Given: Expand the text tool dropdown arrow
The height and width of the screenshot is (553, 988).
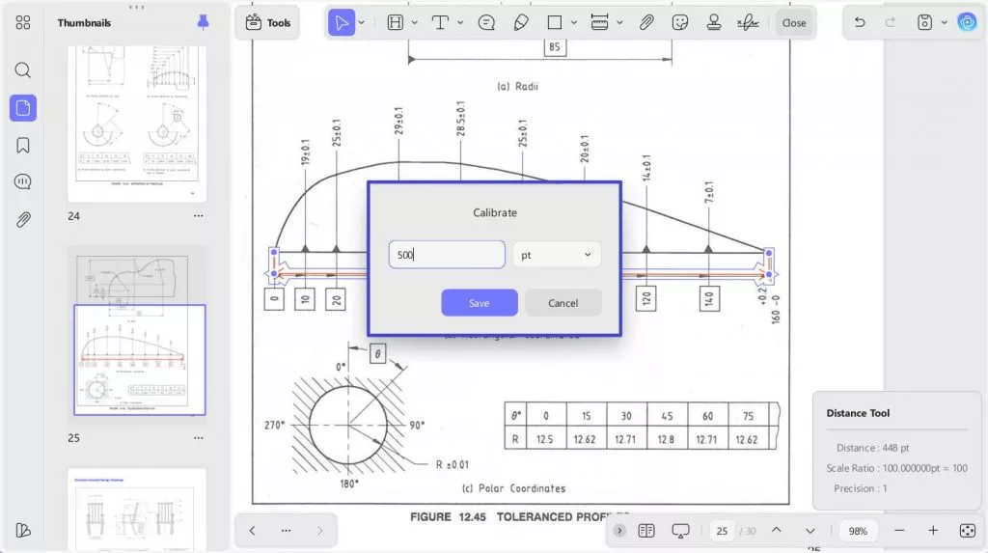Looking at the screenshot, I should pos(460,23).
